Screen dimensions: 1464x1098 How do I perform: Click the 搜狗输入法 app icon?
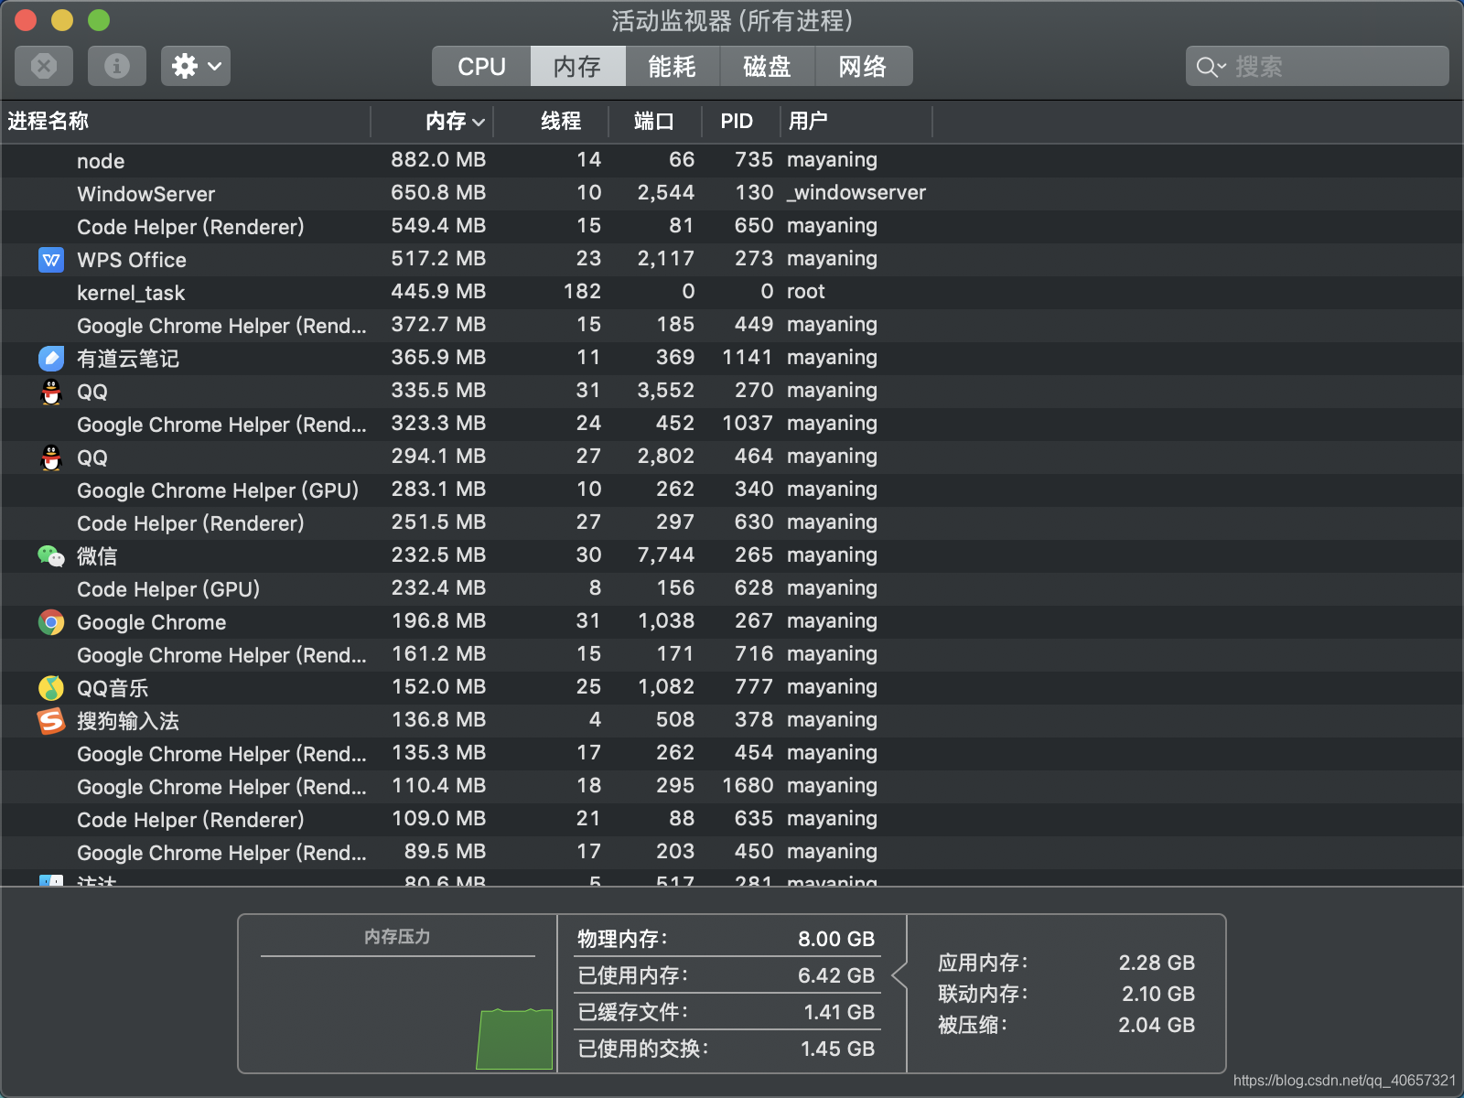[x=51, y=721]
